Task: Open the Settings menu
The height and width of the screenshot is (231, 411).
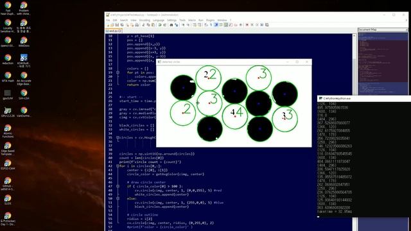Action: [x=171, y=20]
